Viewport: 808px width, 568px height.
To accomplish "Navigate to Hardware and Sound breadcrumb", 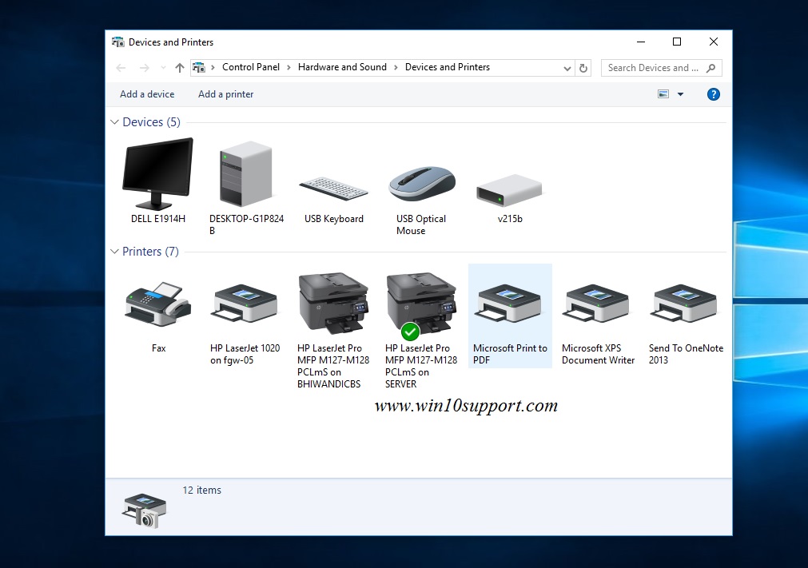I will point(342,67).
